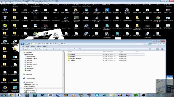This screenshot has width=174, height=97.
Task: Open the headphones app in taskbar
Action: click(x=120, y=95)
